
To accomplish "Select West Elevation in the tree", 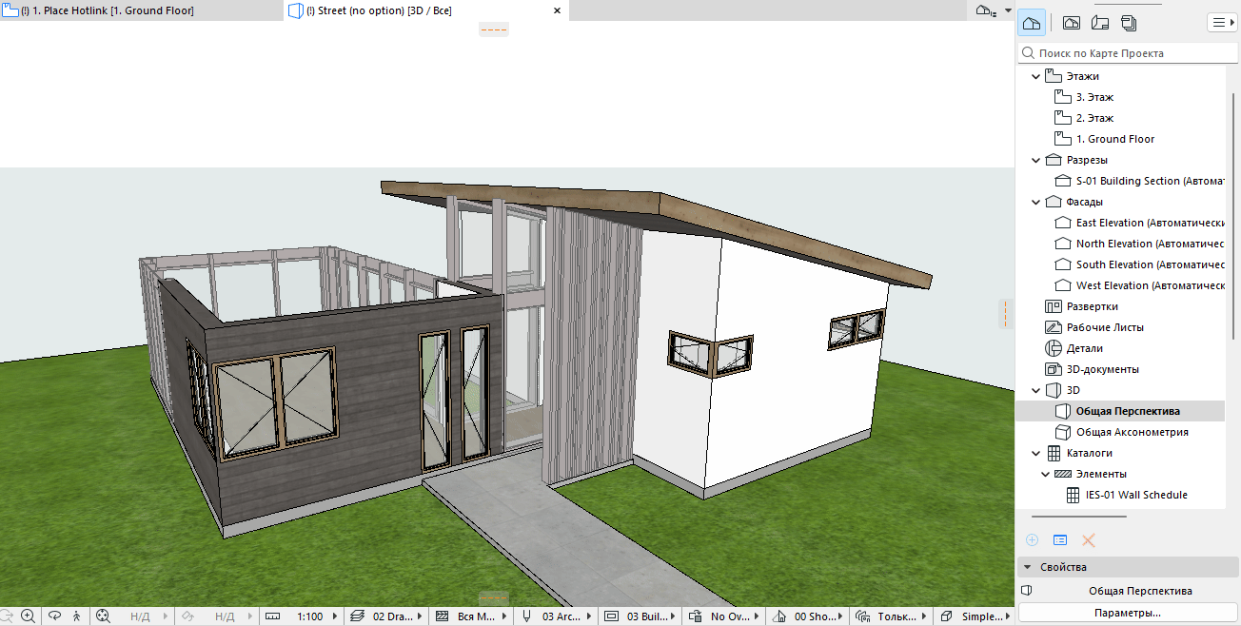I will [x=1150, y=285].
